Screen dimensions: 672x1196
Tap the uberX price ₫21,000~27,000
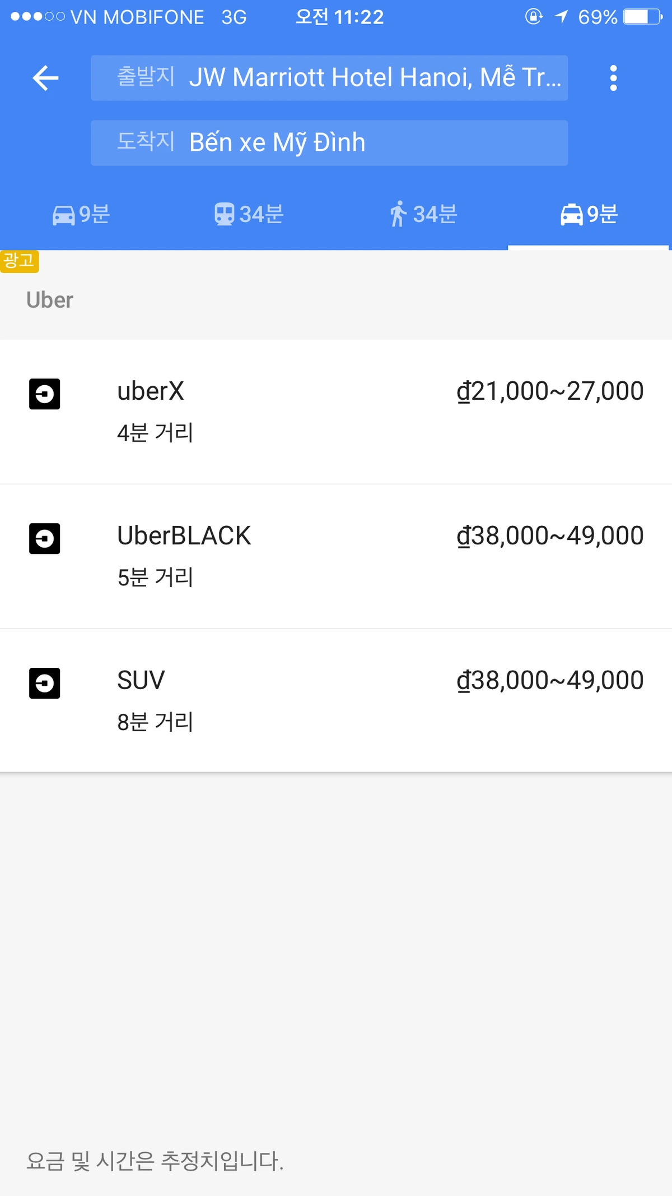click(550, 391)
